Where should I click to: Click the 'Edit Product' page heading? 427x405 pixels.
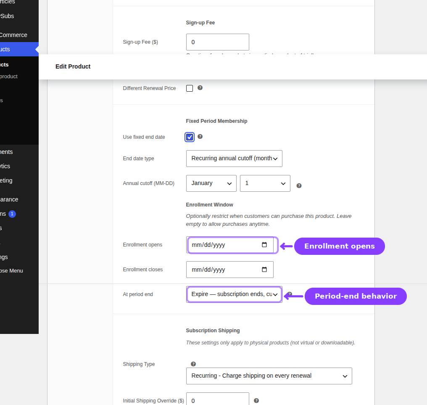[x=73, y=66]
